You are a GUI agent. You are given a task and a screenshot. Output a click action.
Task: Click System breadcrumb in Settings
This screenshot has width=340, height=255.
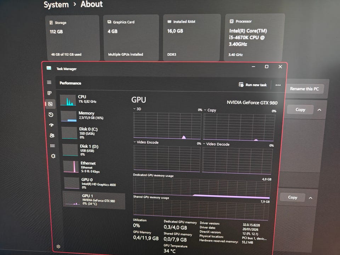(56, 5)
